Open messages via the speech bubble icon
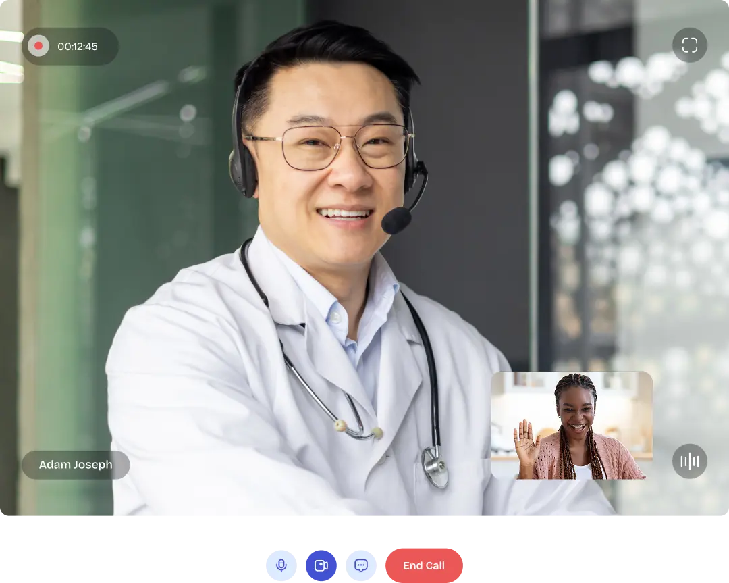The width and height of the screenshot is (729, 583). pos(362,565)
